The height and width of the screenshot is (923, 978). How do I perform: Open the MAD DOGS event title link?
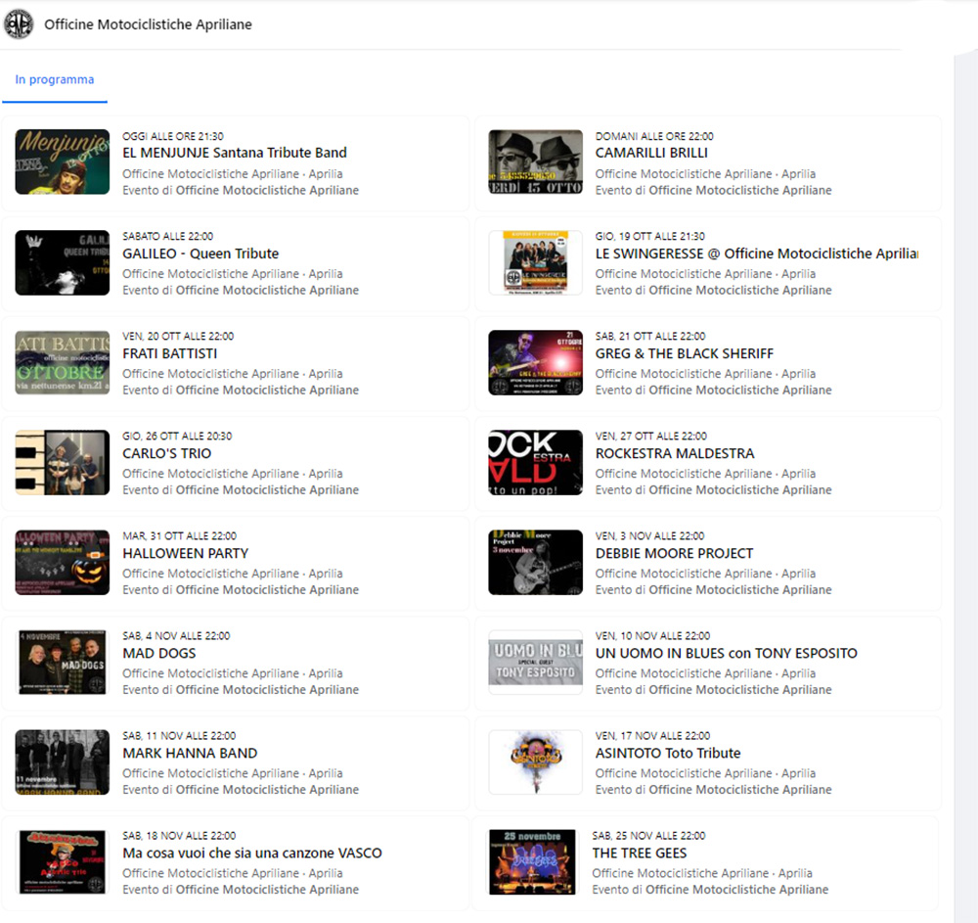(158, 653)
